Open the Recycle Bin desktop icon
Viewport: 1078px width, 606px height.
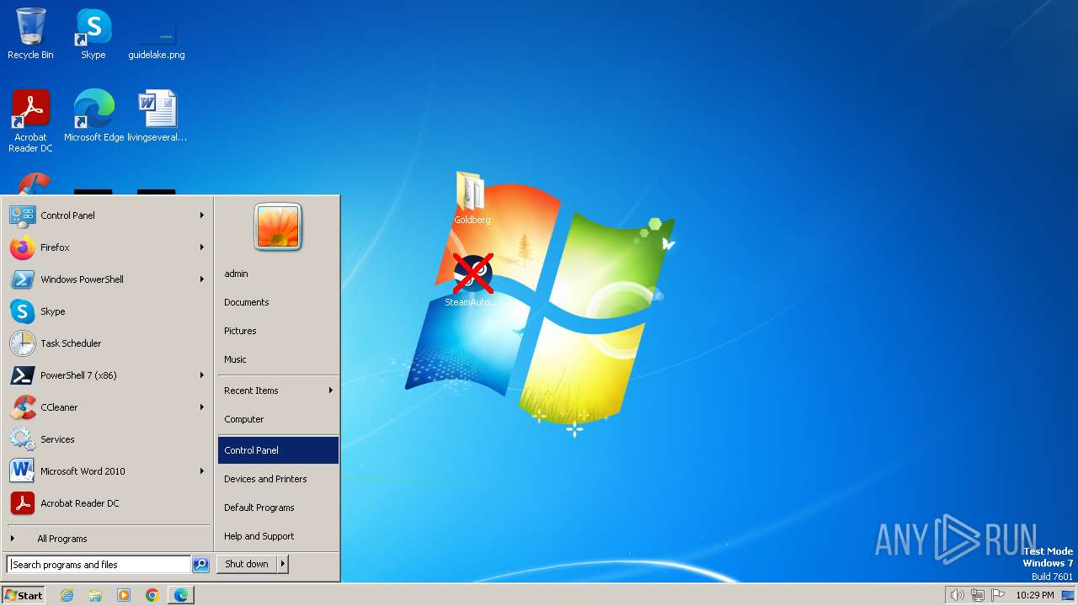(x=30, y=34)
